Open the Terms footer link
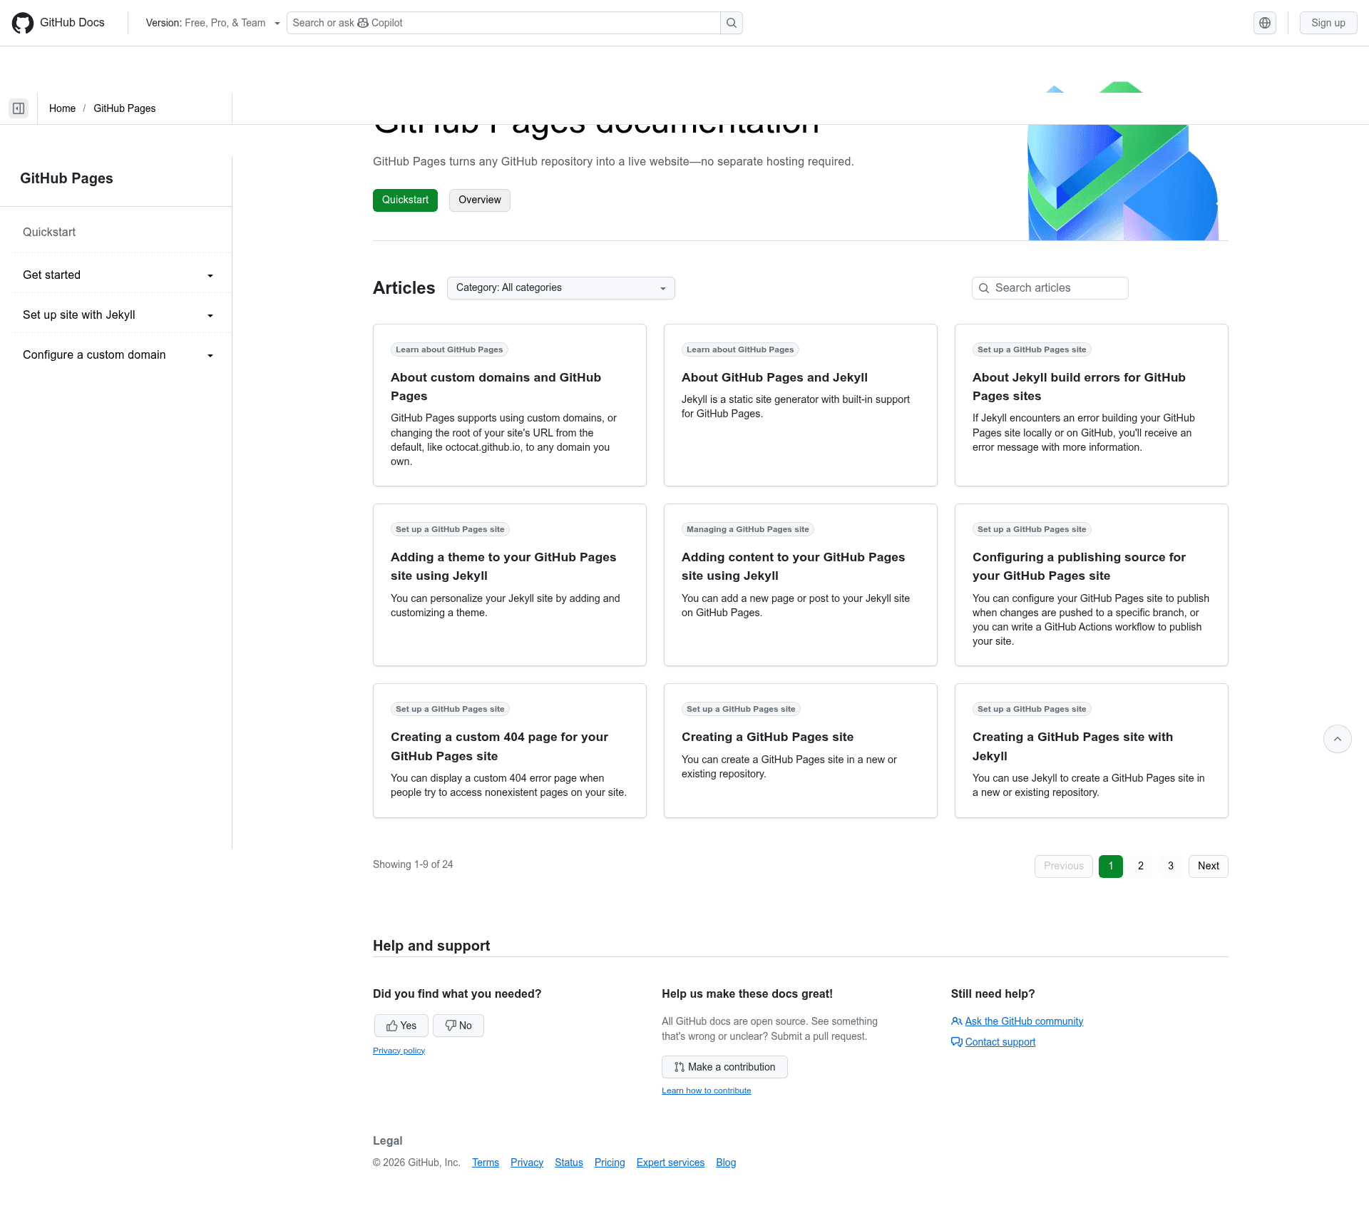 pos(486,1163)
